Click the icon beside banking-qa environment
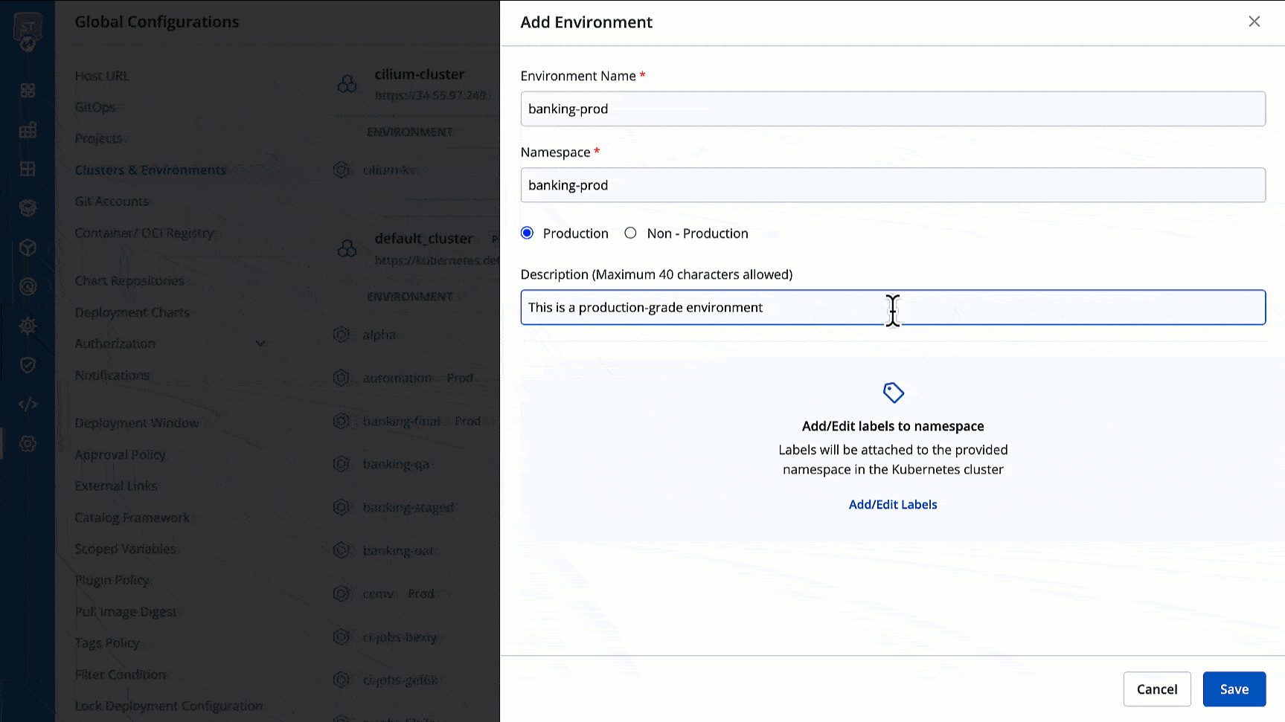The width and height of the screenshot is (1285, 722). click(x=342, y=465)
